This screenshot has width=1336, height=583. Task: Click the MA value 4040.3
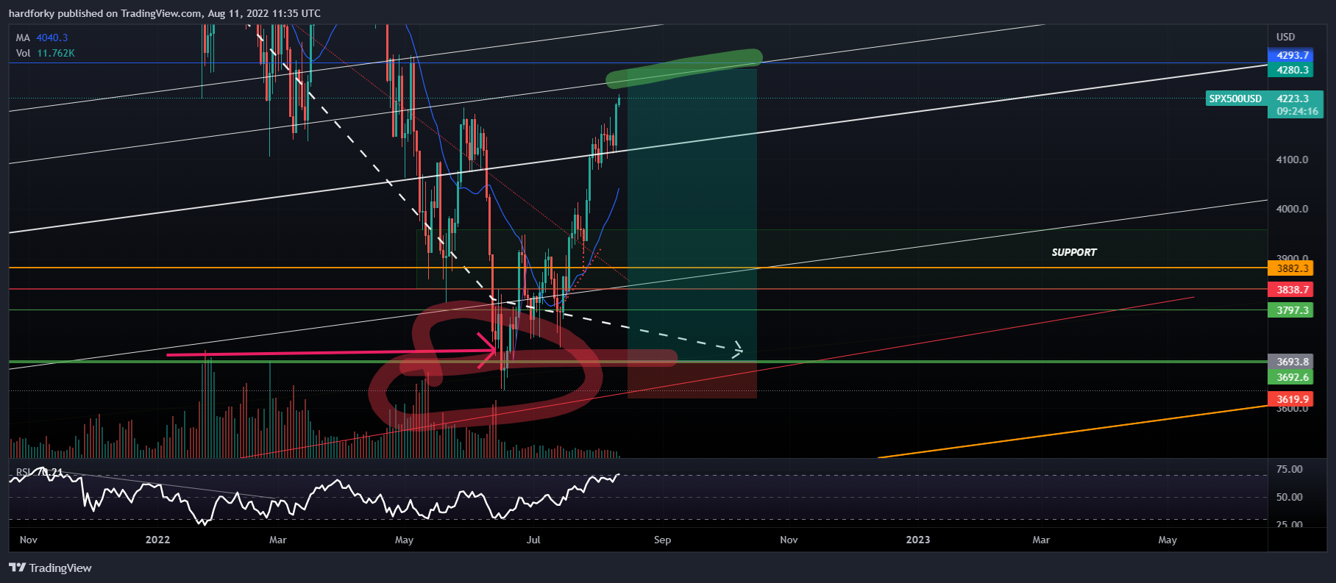point(51,37)
